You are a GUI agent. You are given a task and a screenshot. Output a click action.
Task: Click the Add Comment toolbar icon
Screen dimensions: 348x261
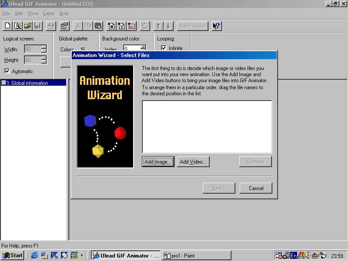pyautogui.click(x=131, y=26)
